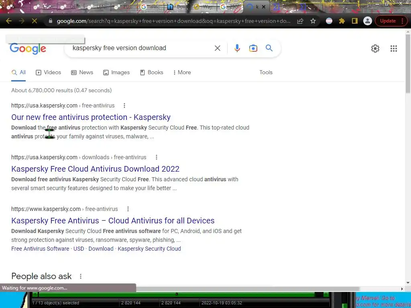Expand the More search filters menu
Viewport: 411px width, 308px height.
(182, 73)
